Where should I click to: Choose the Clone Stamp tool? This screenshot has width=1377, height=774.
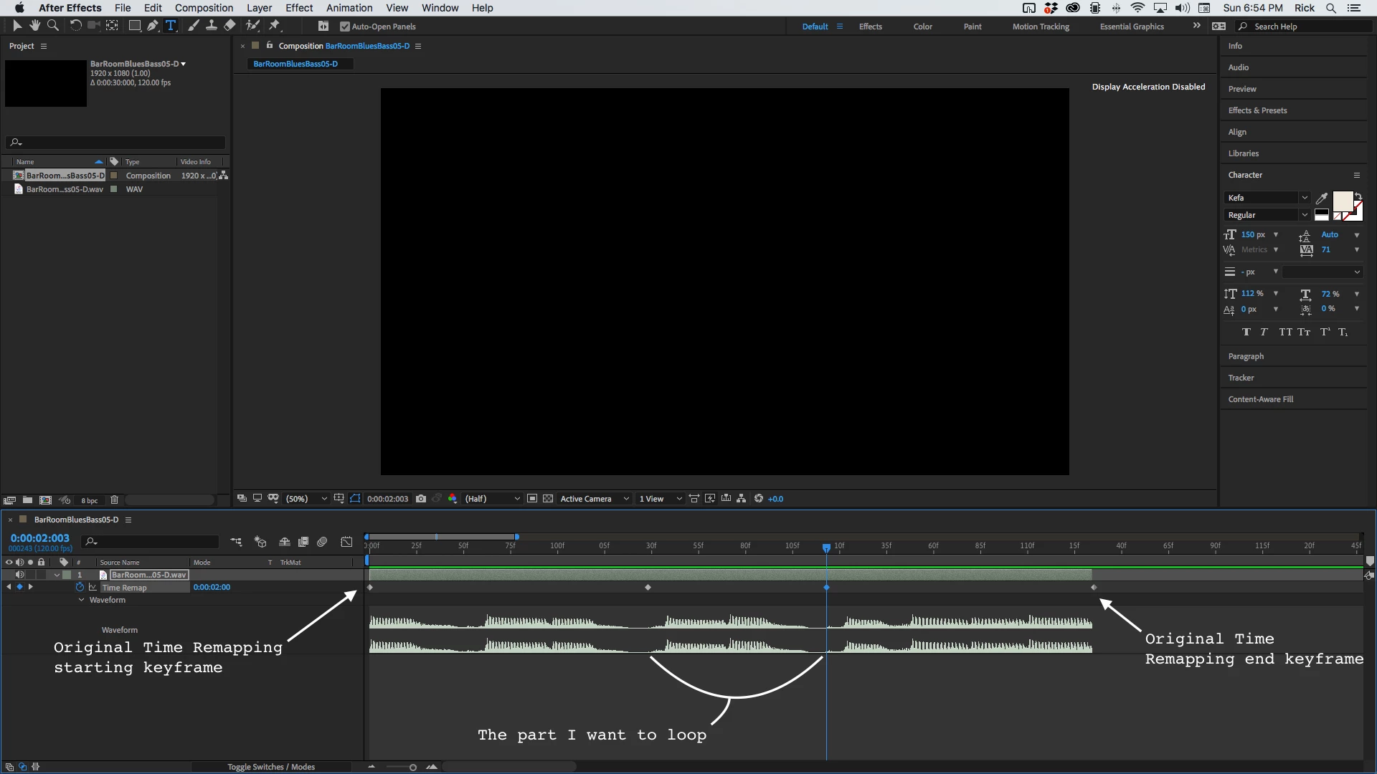coord(212,26)
